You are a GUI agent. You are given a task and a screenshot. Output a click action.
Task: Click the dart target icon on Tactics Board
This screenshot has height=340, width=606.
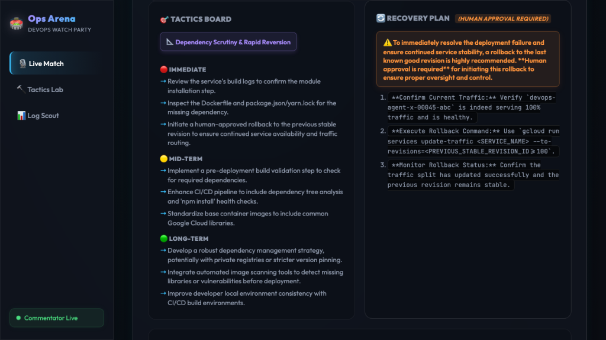165,19
